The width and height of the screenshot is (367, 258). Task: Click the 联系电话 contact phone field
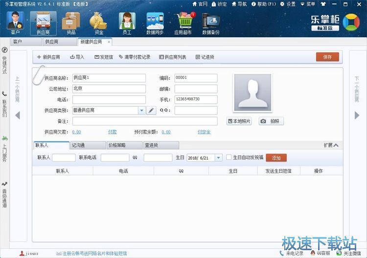(x=115, y=158)
